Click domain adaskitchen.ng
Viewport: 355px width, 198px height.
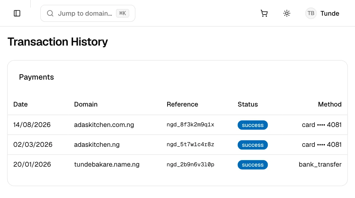click(97, 145)
